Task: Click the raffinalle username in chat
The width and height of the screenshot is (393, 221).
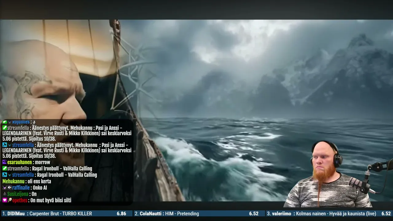Action: click(21, 188)
